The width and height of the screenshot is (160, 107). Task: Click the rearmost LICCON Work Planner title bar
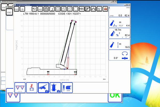(59, 2)
